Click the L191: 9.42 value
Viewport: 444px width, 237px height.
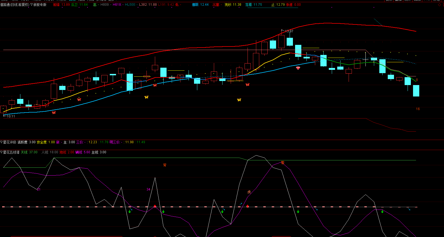(166, 5)
